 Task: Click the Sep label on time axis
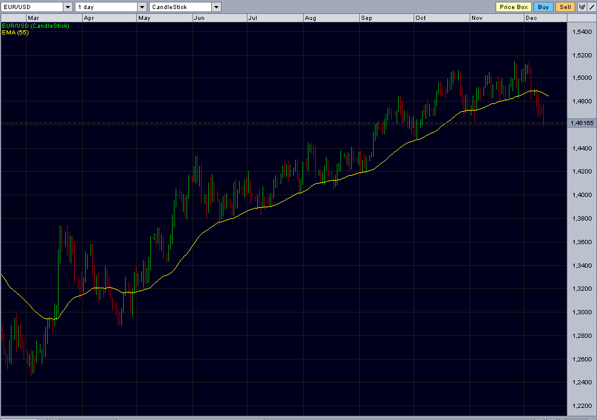coord(366,18)
